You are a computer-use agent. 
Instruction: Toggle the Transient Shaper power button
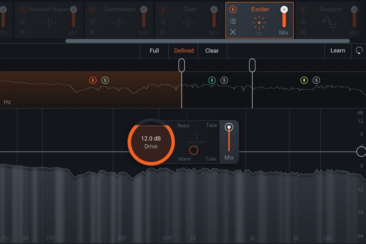pos(22,10)
